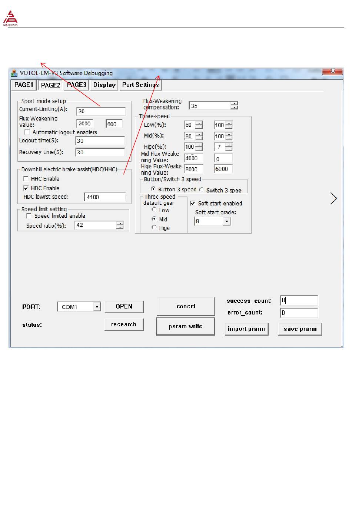Adjust the Speed ratio(%) spinner arrows
The height and width of the screenshot is (511, 352).
coord(120,225)
